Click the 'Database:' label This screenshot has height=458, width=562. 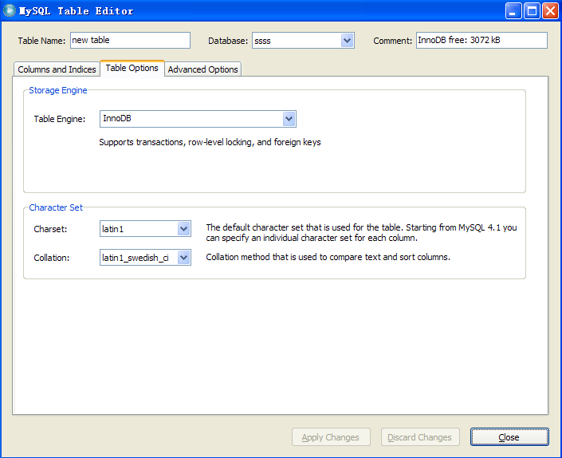[x=228, y=41]
